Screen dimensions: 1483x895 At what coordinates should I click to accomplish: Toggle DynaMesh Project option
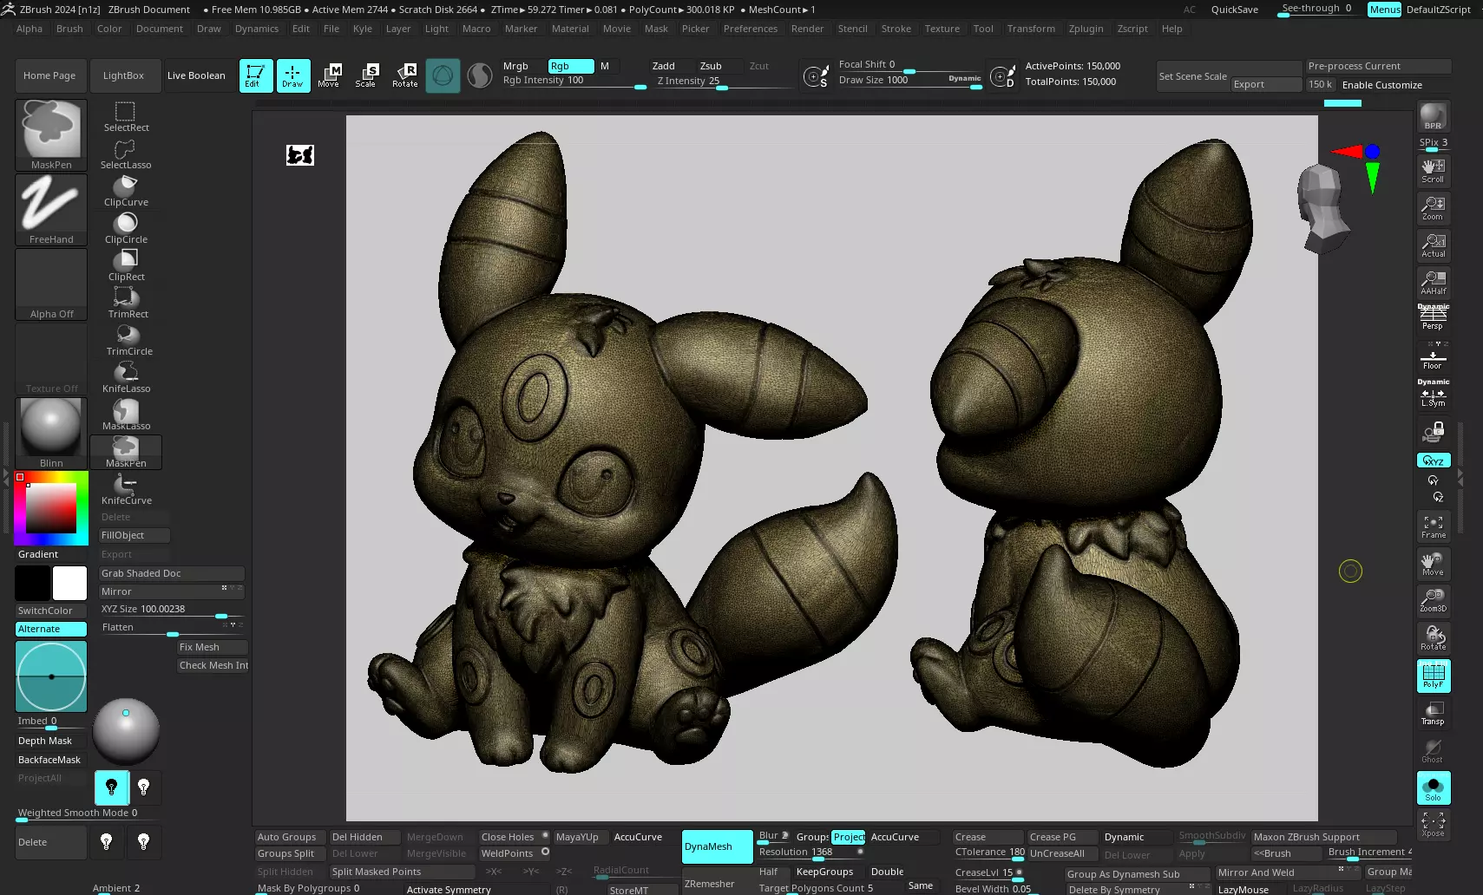[x=849, y=837]
